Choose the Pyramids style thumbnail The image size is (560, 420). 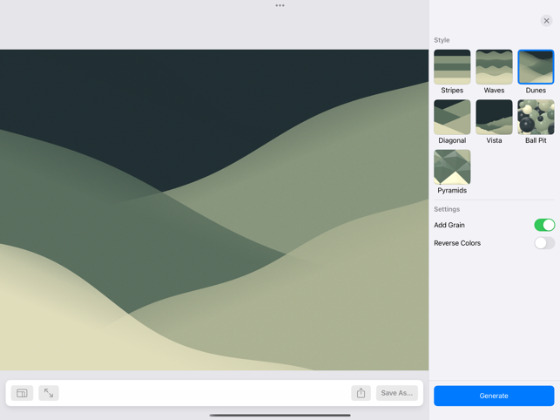coord(452,167)
